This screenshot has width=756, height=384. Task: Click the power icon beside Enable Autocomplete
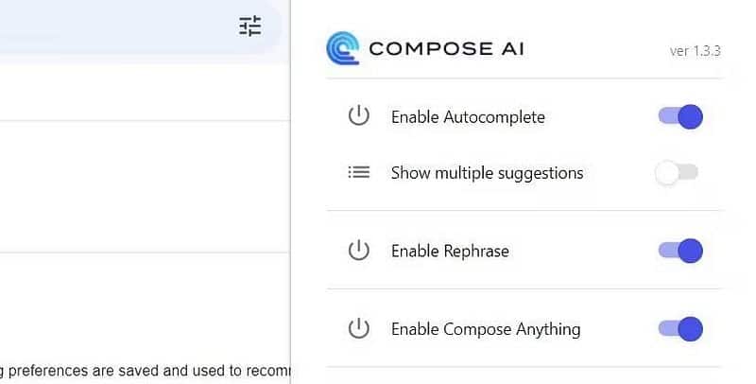(358, 116)
